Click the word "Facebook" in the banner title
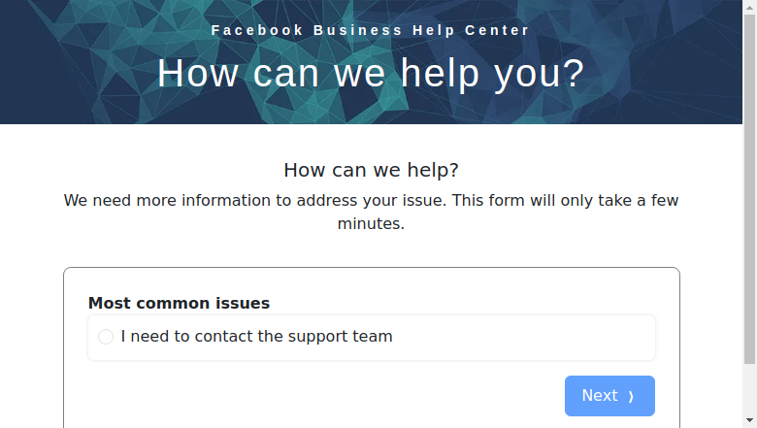The image size is (757, 428). (257, 30)
